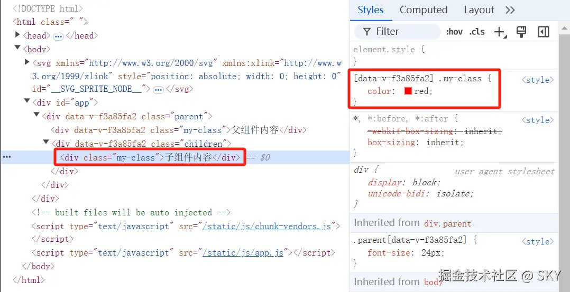Viewport: 570px width, 292px height.
Task: Select the 父组件内容 div row
Action: [179, 130]
